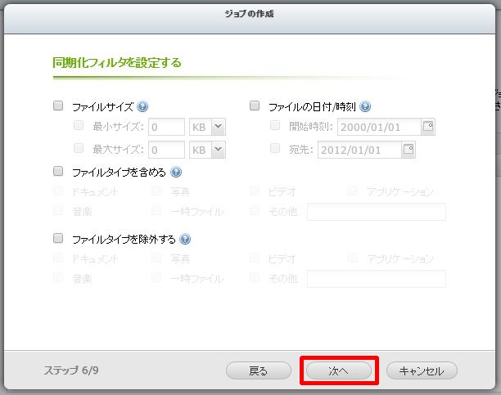Open help icon for ファイルタイプを除外する
The width and height of the screenshot is (501, 395).
pyautogui.click(x=185, y=239)
